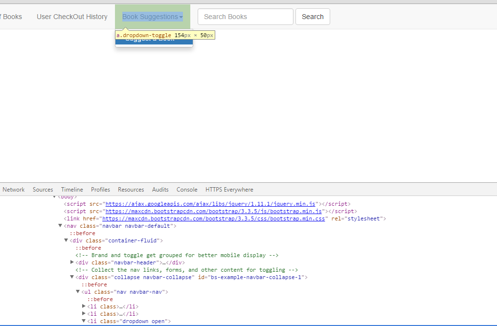Open the Profiles DevTools tab

point(100,190)
